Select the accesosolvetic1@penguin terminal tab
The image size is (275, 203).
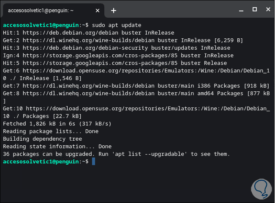pos(46,11)
